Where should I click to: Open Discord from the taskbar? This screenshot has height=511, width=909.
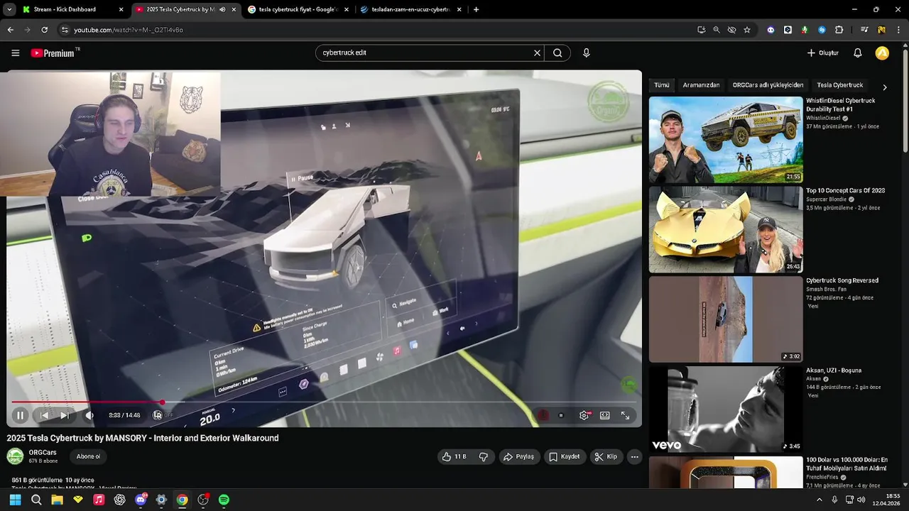[x=141, y=500]
